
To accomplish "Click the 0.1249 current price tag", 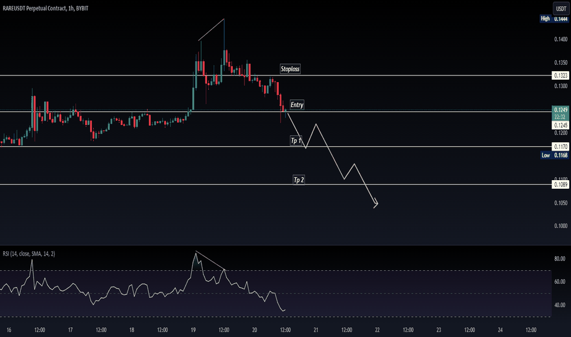I will [x=561, y=110].
